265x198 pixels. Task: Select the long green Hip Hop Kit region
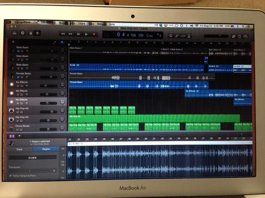tap(155, 118)
